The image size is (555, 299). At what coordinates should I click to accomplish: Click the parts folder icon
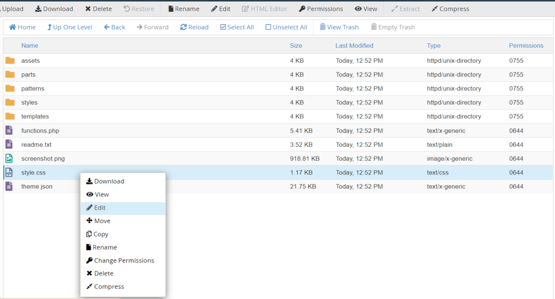click(10, 74)
